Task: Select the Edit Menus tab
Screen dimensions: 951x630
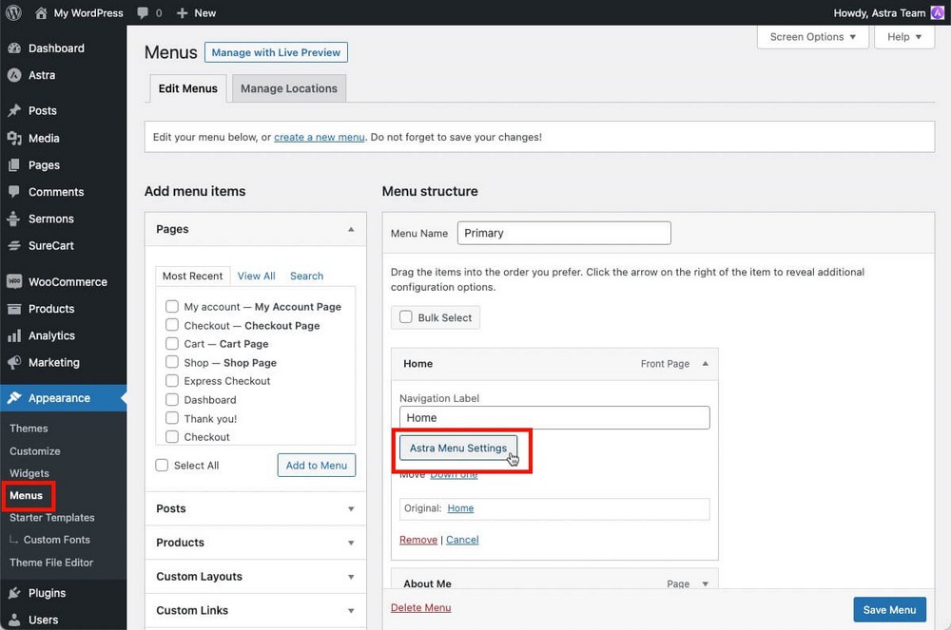Action: click(188, 88)
